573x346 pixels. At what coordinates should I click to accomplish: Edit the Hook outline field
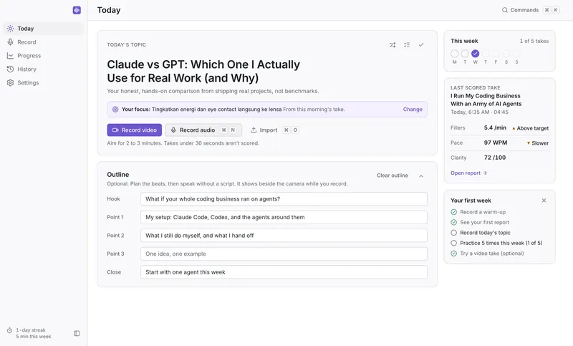pos(284,198)
